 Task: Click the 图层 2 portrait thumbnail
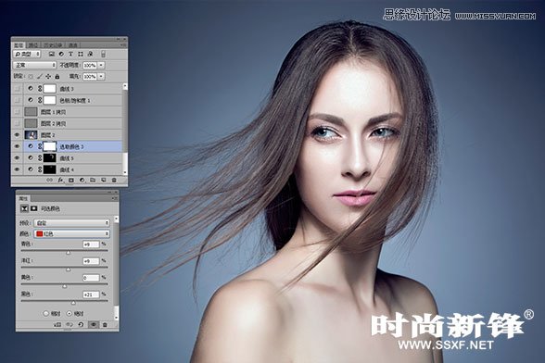tap(31, 135)
